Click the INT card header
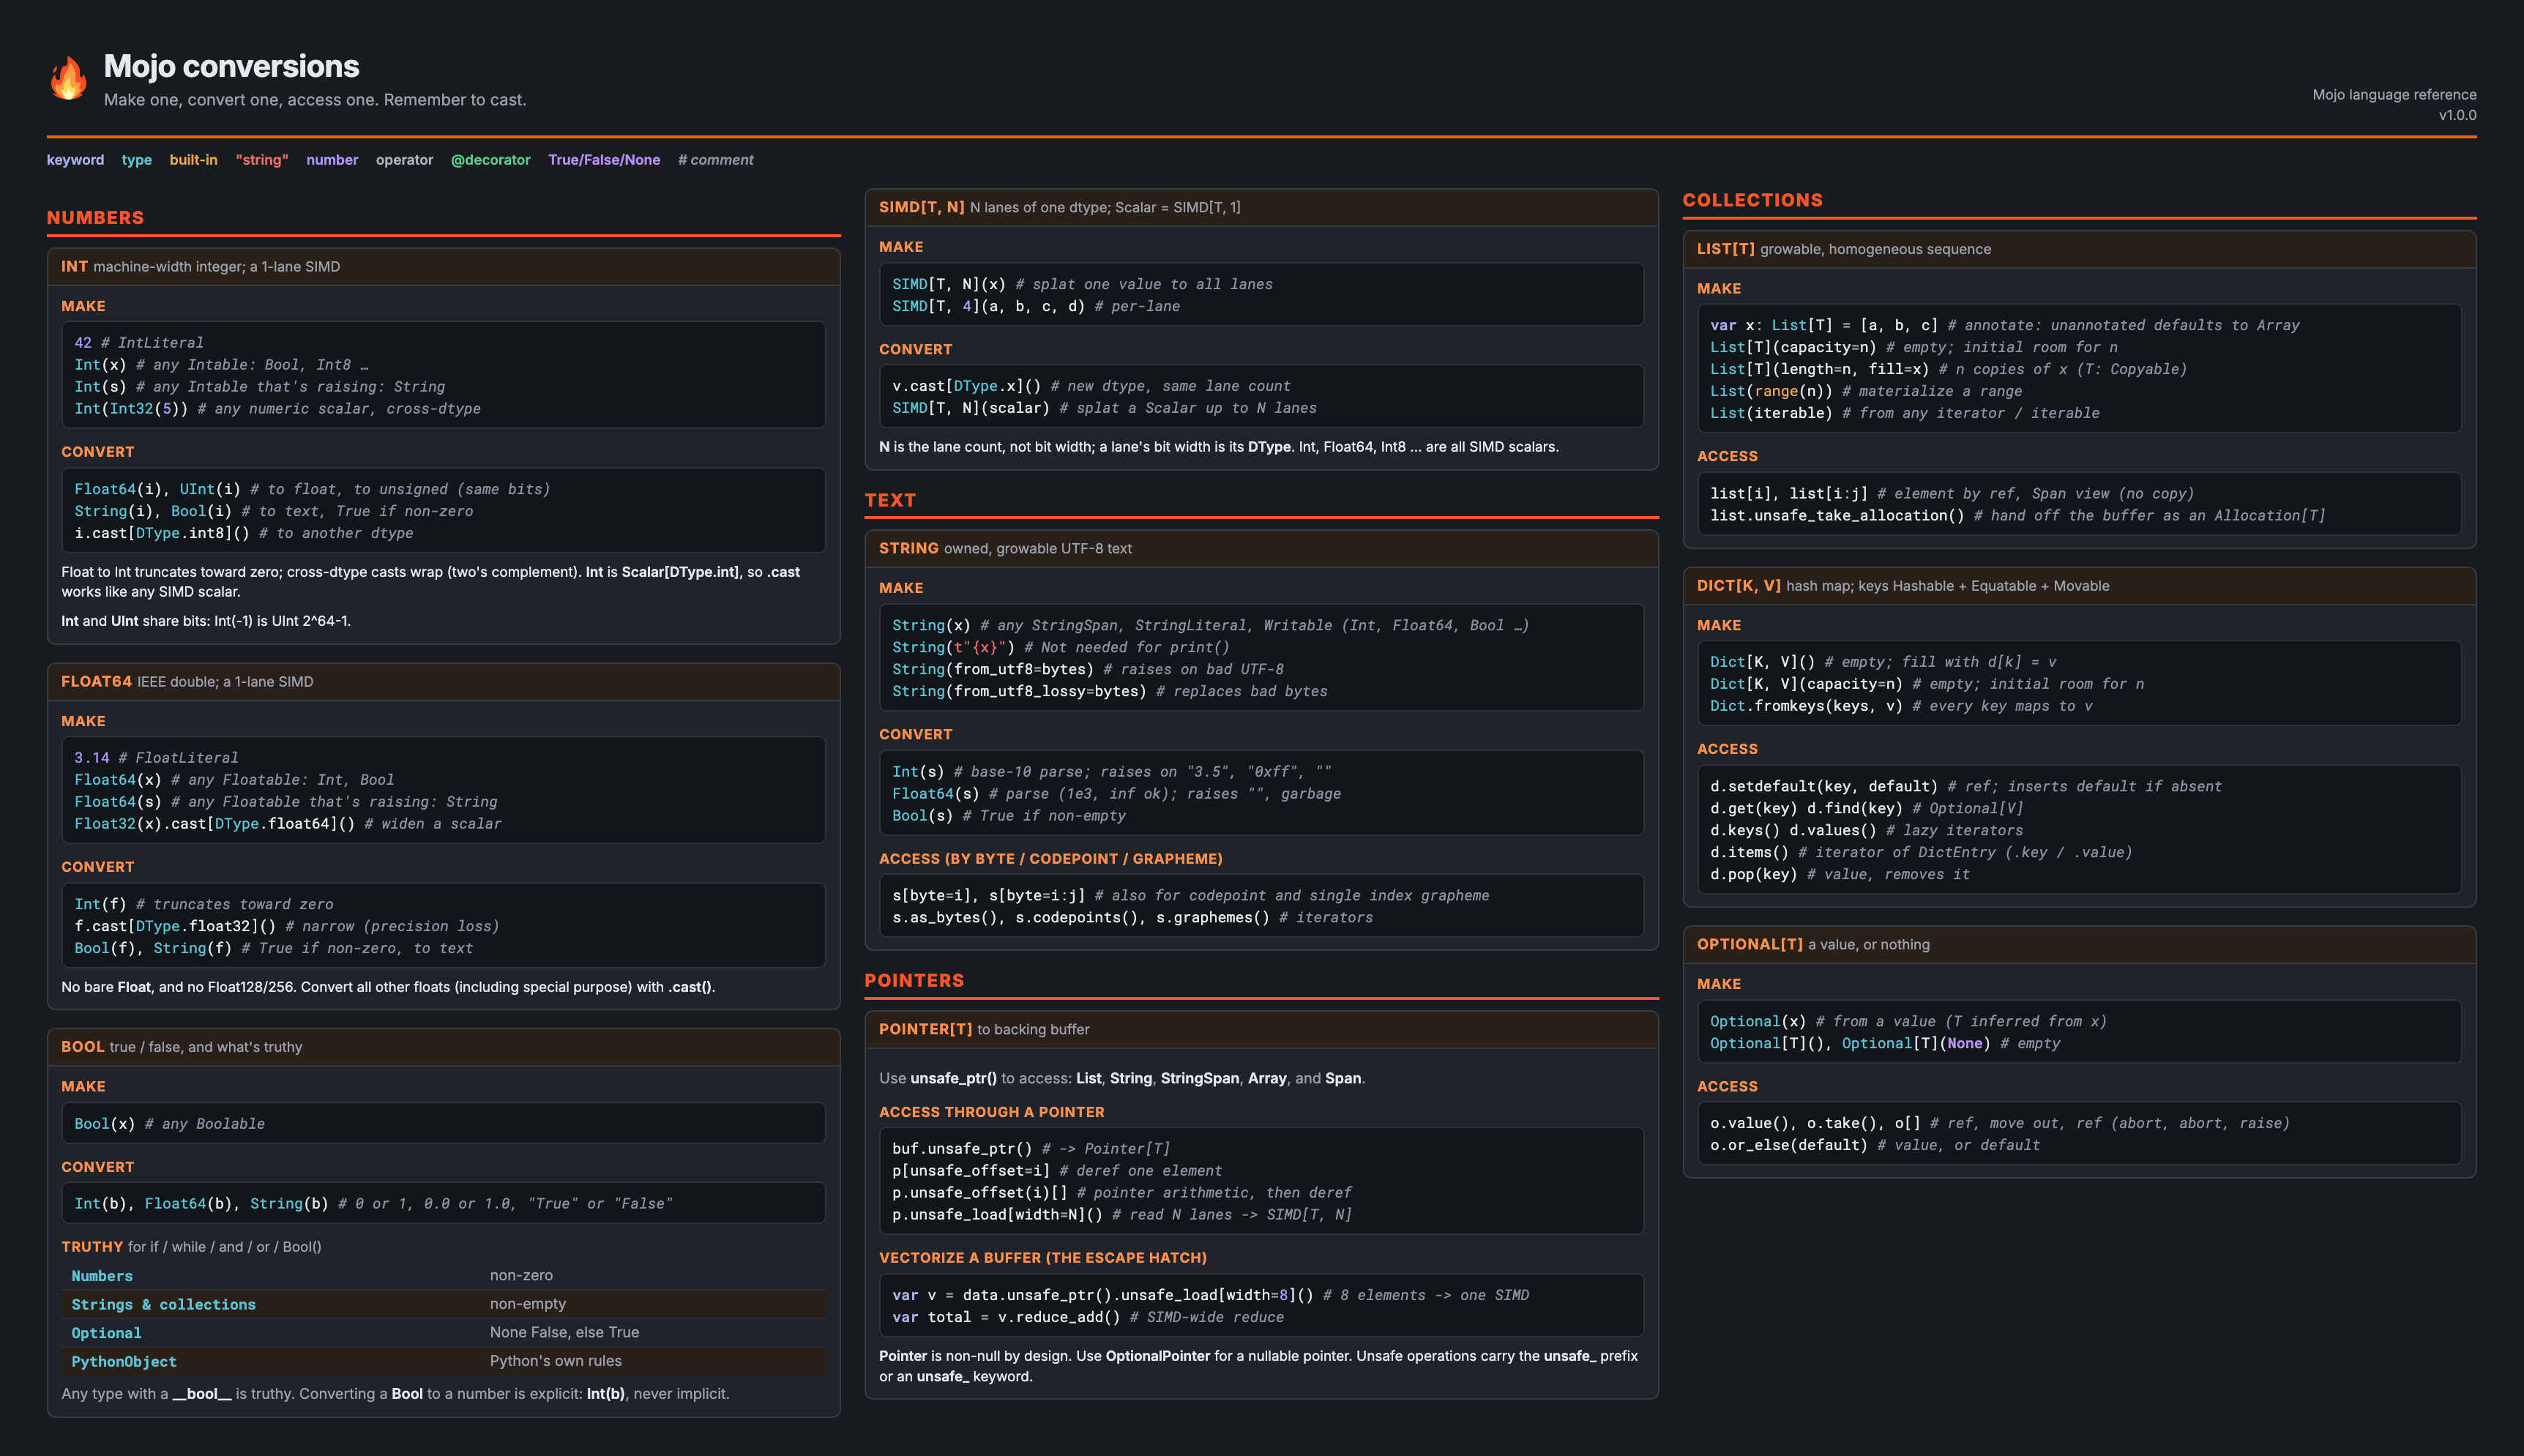 click(x=443, y=267)
